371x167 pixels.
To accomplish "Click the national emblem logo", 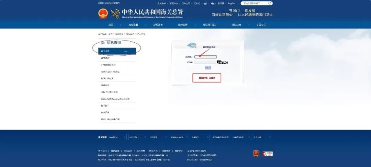I will pos(103,14).
